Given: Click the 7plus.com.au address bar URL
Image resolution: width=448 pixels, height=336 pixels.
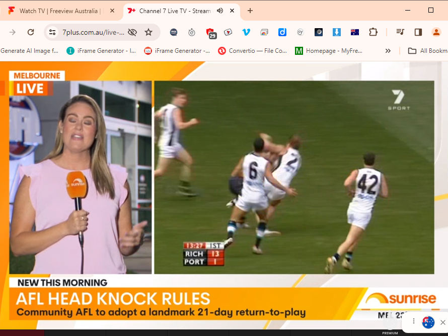Looking at the screenshot, I should [93, 32].
